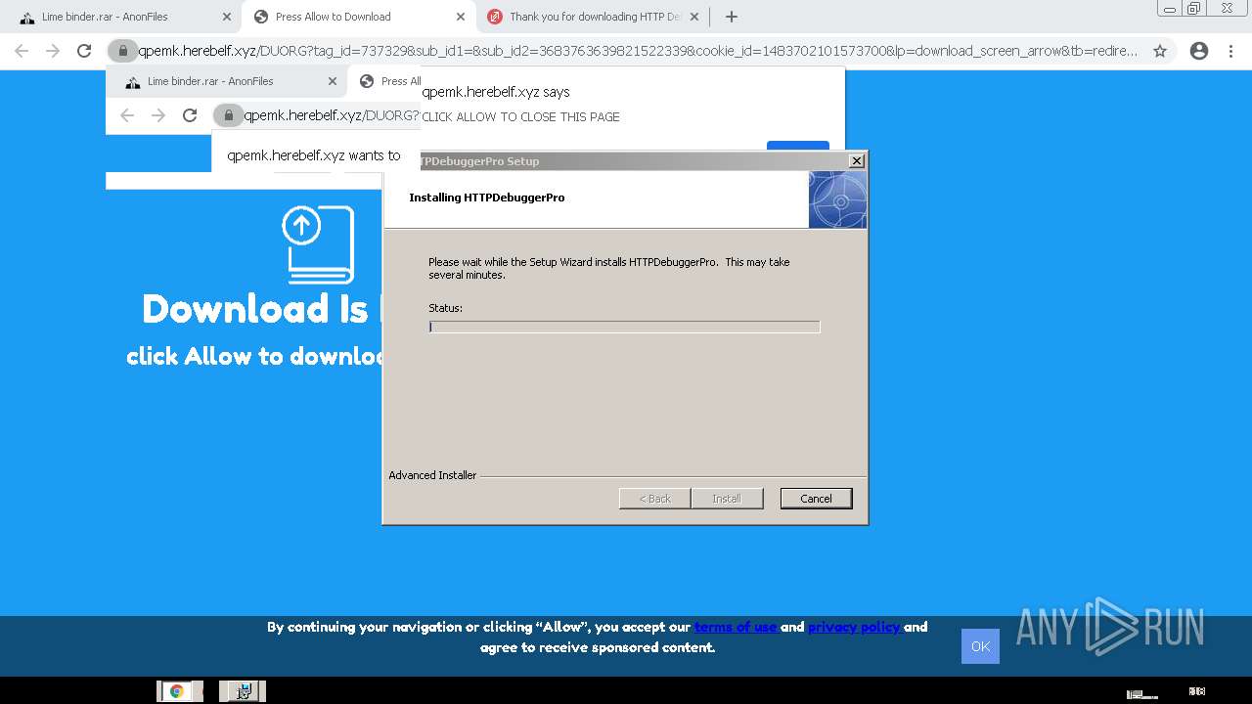This screenshot has height=704, width=1252.
Task: Open a new browser tab
Action: 731,17
